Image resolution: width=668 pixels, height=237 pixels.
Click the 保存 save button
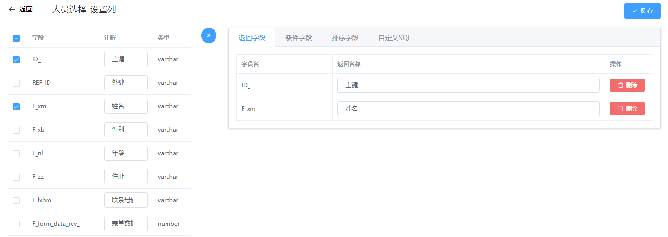pos(642,11)
